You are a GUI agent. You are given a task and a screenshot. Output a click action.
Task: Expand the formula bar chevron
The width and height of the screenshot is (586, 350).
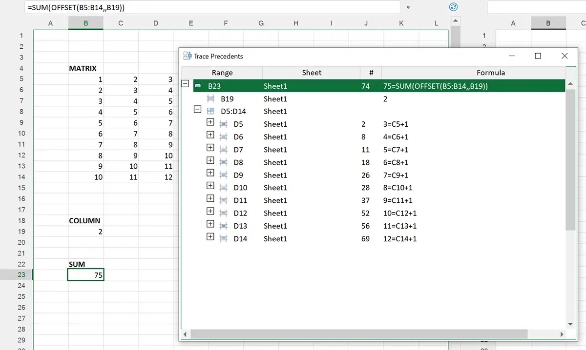tap(408, 7)
